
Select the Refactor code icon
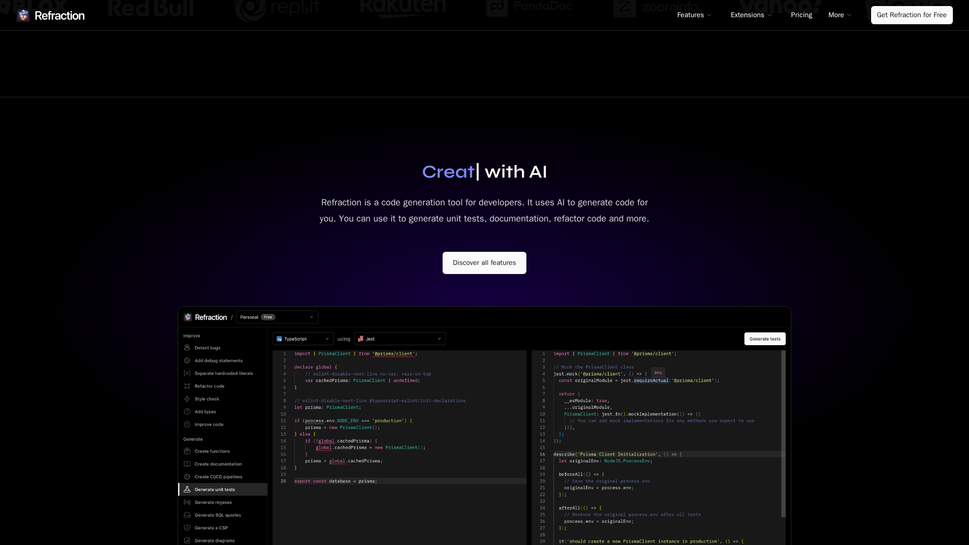[x=187, y=386]
